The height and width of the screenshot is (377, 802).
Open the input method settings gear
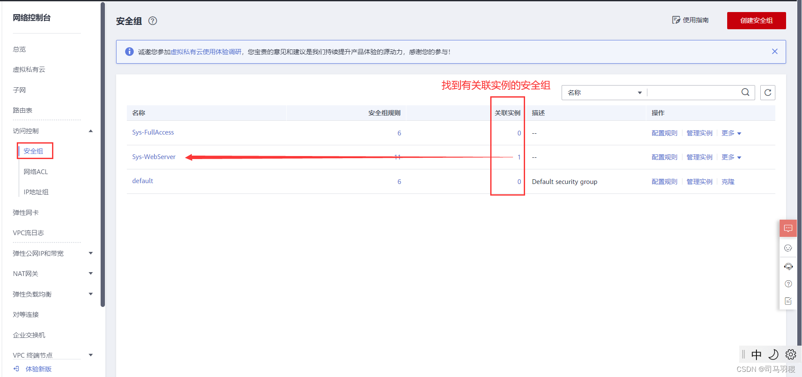click(x=791, y=355)
